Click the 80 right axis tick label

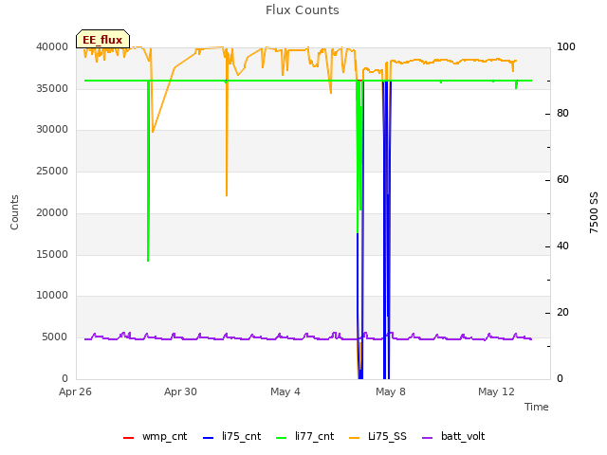tap(562, 114)
